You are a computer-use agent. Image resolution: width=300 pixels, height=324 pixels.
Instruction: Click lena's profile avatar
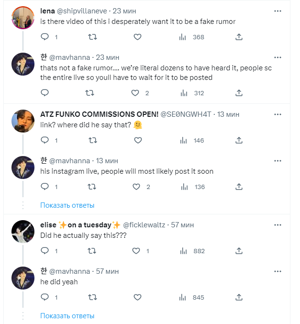tap(22, 18)
